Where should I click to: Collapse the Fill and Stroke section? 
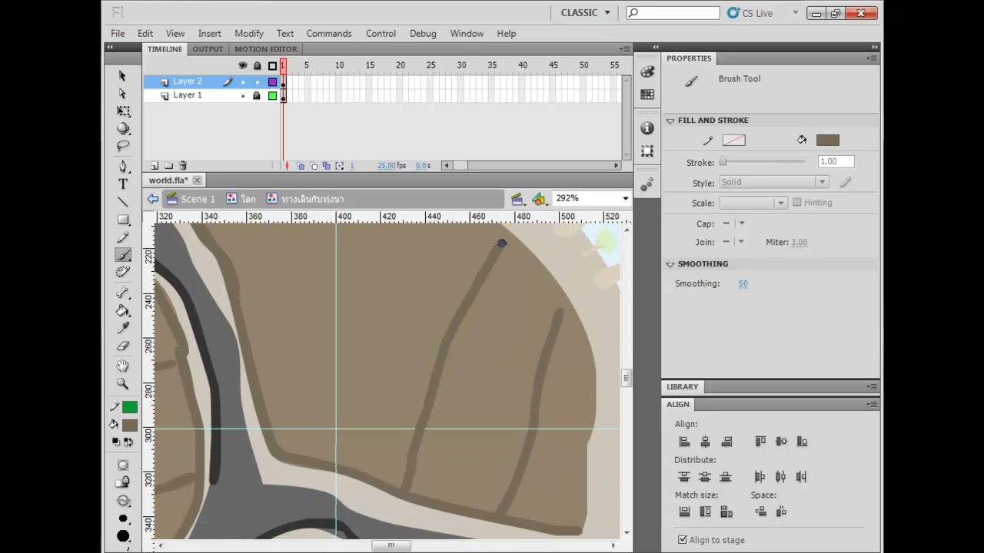click(x=670, y=121)
